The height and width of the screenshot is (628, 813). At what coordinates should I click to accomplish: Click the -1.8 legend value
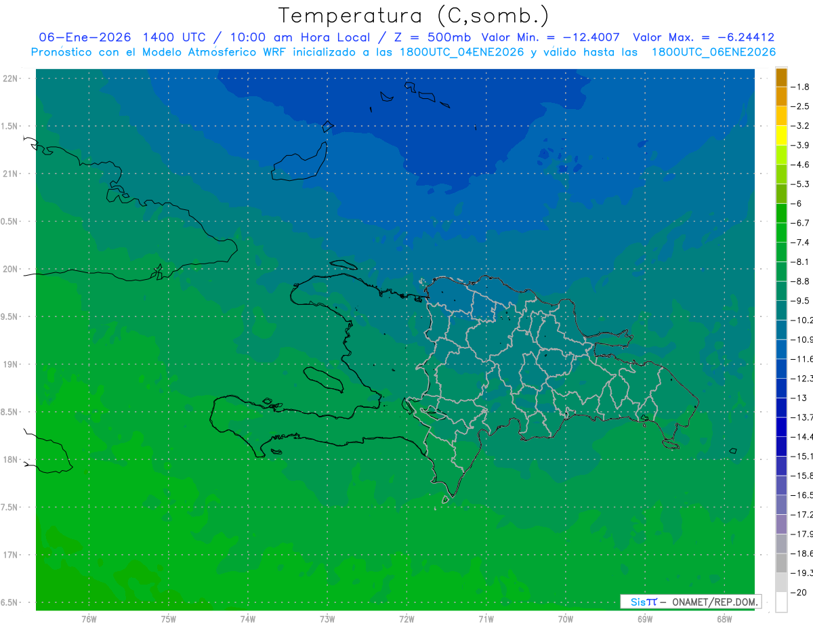[x=800, y=87]
